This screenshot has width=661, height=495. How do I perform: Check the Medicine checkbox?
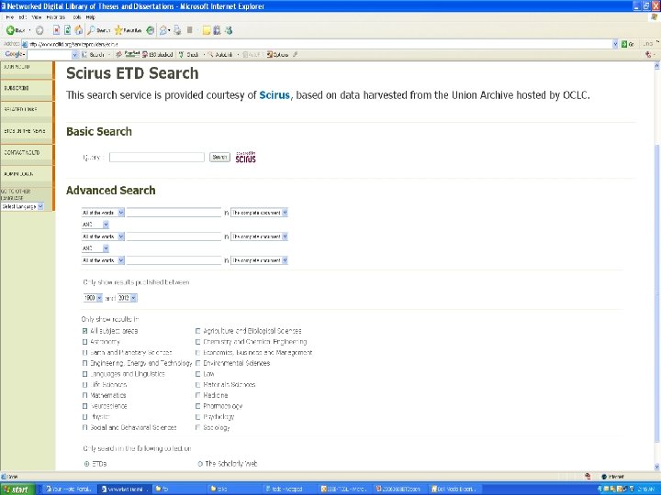coord(197,395)
